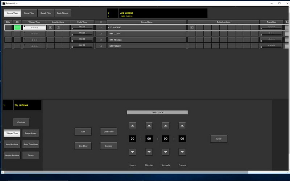Image resolution: width=290 pixels, height=181 pixels.
Task: Click first E input action of ZQ LUDENG
Action: pos(50,28)
